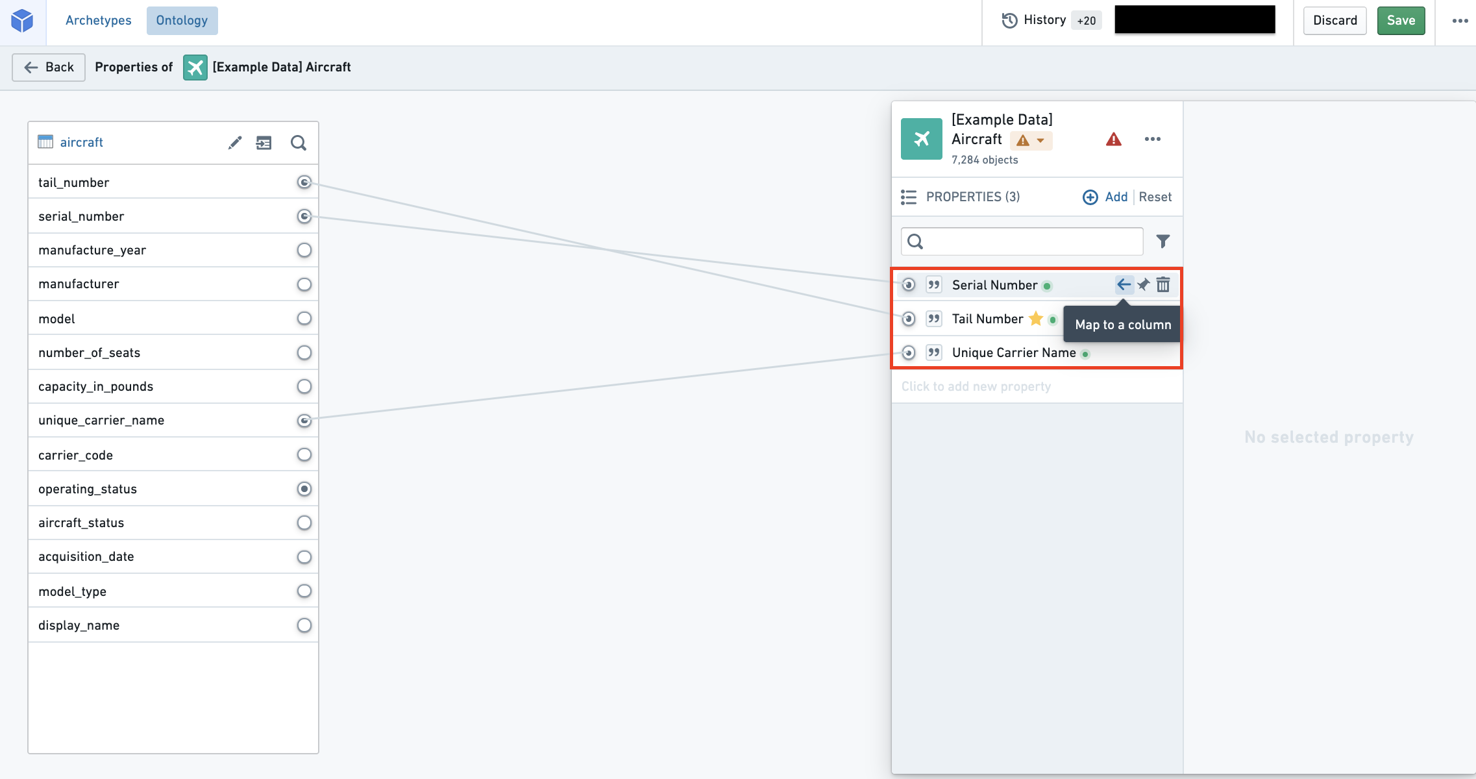Click the pin icon on Serial Number row

coord(1144,284)
